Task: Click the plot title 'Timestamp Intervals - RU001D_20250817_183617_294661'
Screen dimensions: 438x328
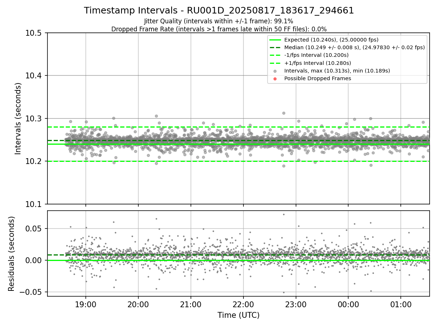Action: (x=219, y=11)
